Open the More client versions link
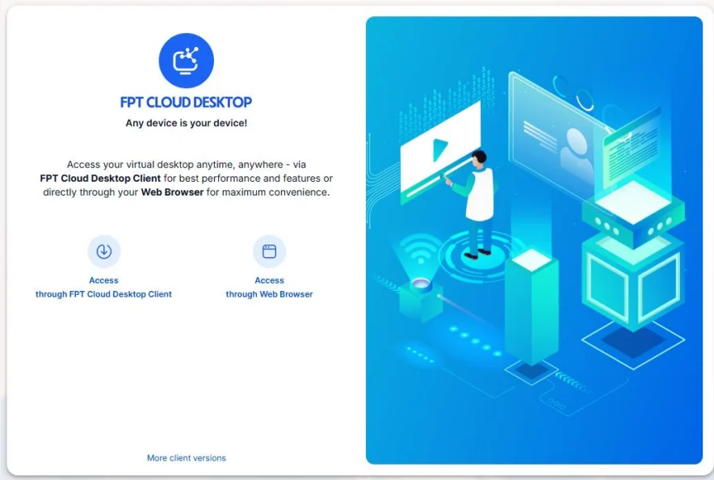 187,458
